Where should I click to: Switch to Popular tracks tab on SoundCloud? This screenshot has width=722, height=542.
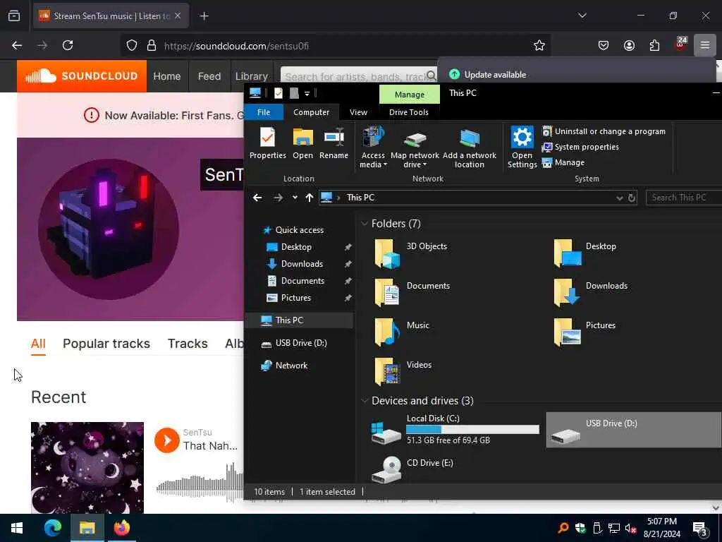(x=106, y=344)
